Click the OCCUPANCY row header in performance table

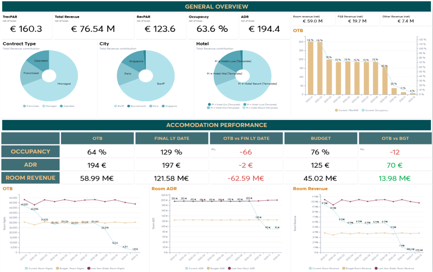[30, 151]
